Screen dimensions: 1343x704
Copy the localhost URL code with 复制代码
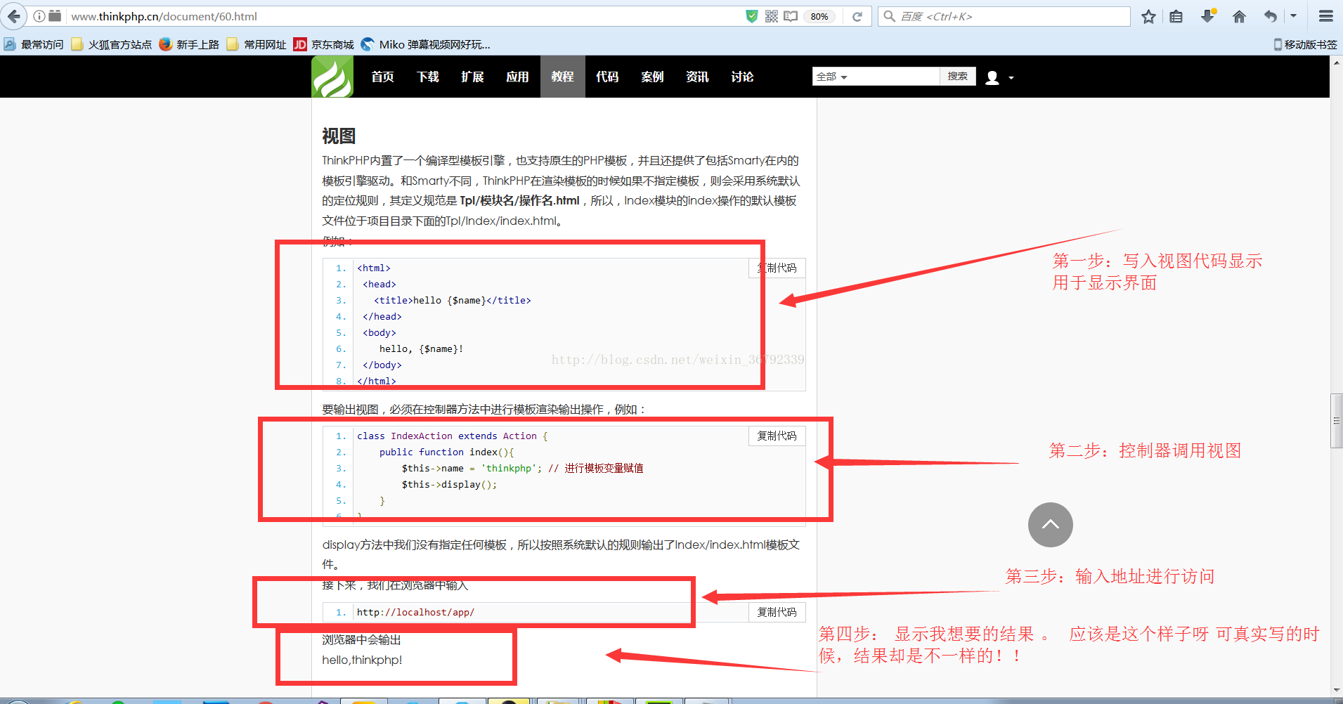pyautogui.click(x=777, y=612)
